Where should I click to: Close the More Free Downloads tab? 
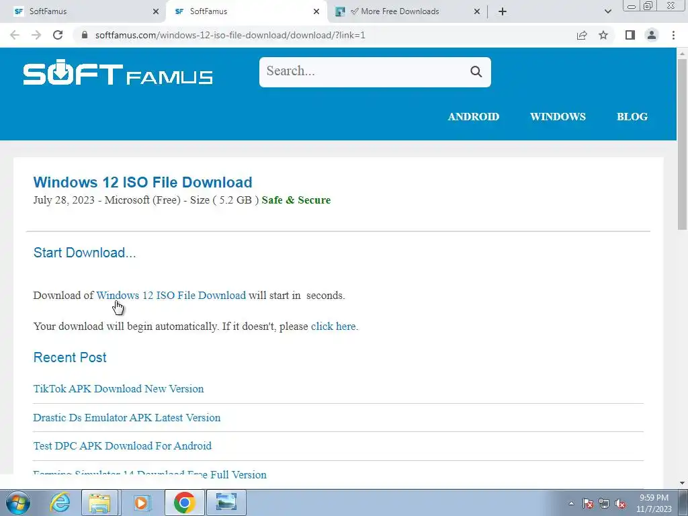click(x=477, y=11)
